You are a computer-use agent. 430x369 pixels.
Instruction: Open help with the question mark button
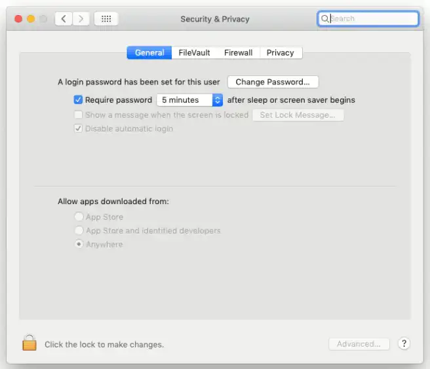(404, 343)
